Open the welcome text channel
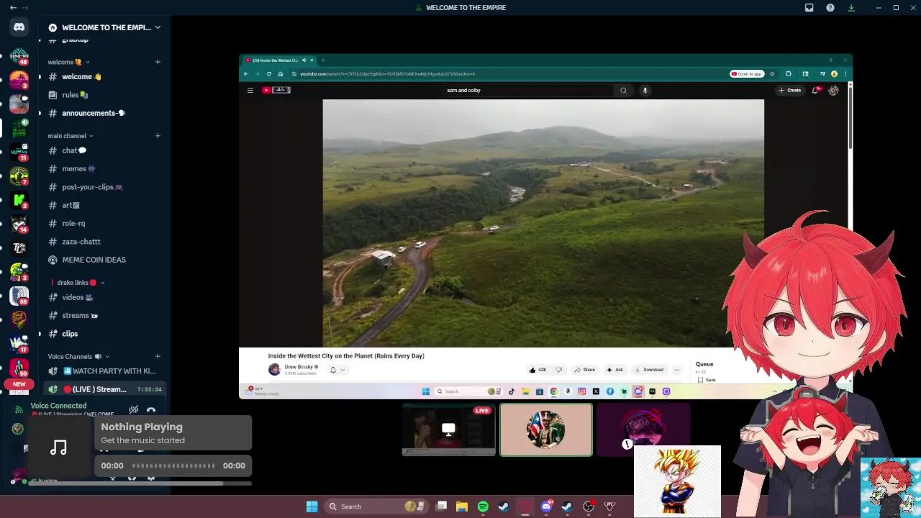This screenshot has width=921, height=518. click(104, 76)
